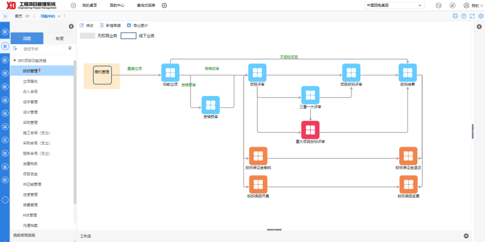Toggle fullscreen view icon
Screen dimensions: 485x242
472,16
